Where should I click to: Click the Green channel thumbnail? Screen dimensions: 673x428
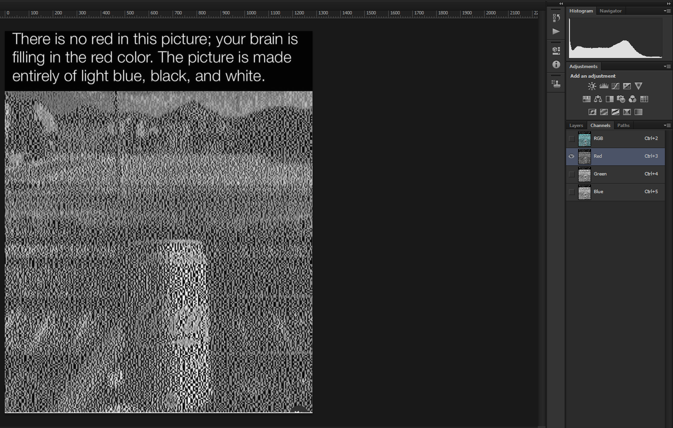coord(584,174)
